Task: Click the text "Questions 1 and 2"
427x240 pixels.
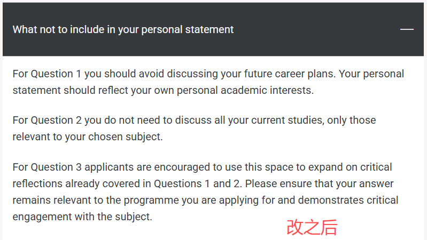Action: (x=197, y=184)
